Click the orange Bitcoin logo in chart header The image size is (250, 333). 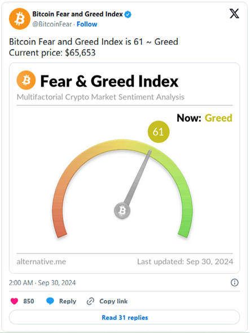26,80
